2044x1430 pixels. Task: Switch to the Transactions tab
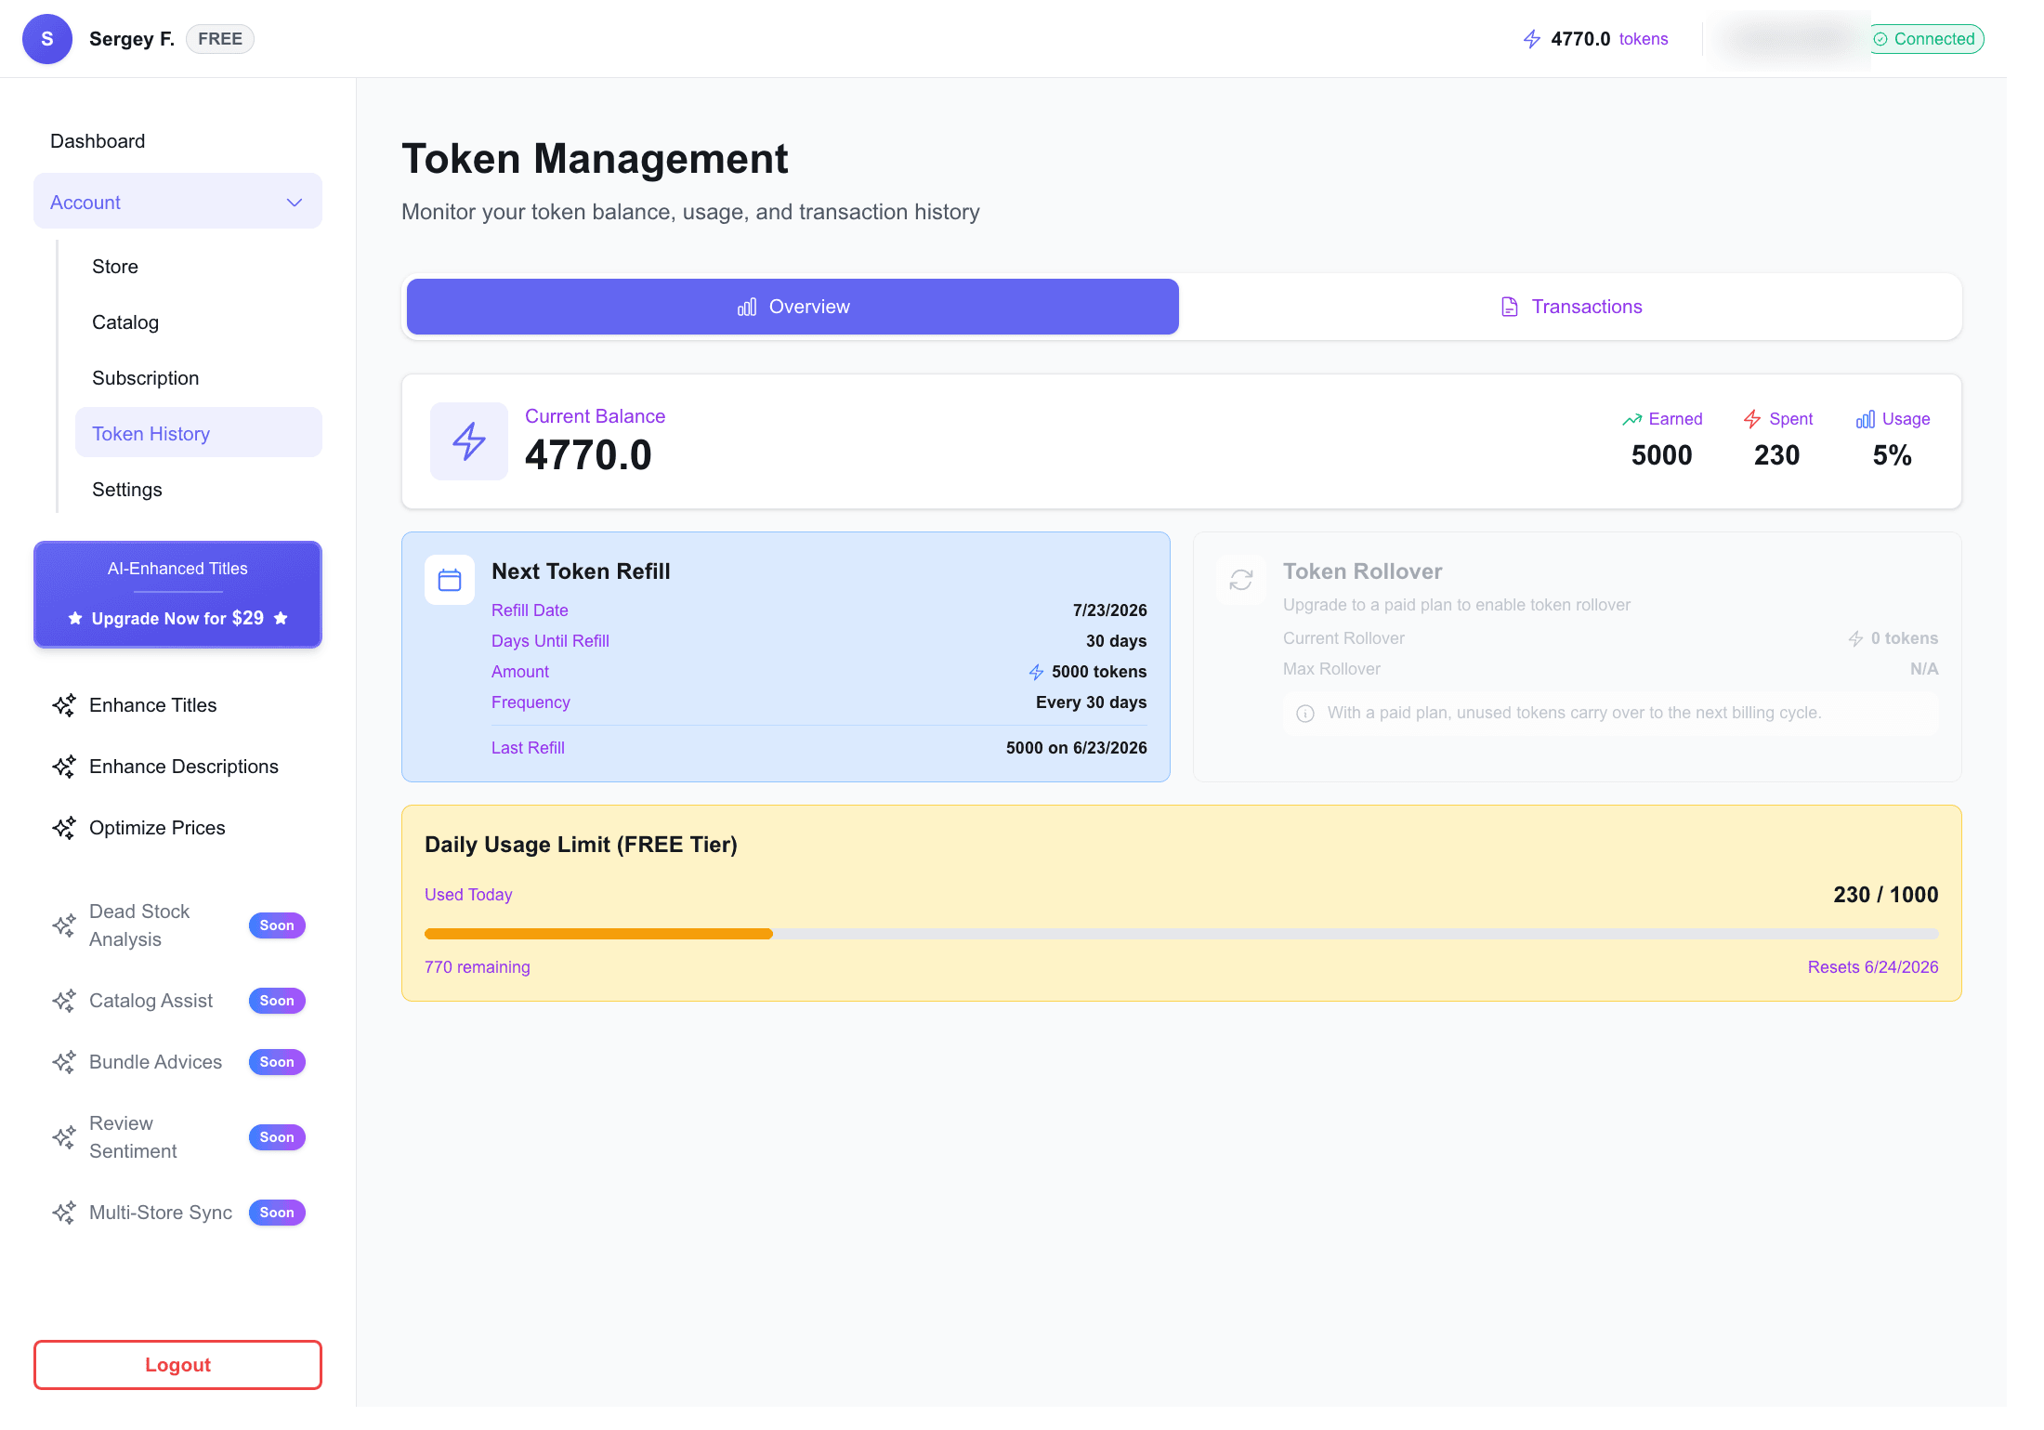coord(1570,307)
